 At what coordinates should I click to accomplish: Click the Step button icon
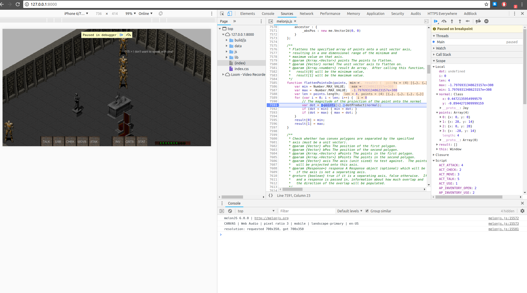(468, 21)
